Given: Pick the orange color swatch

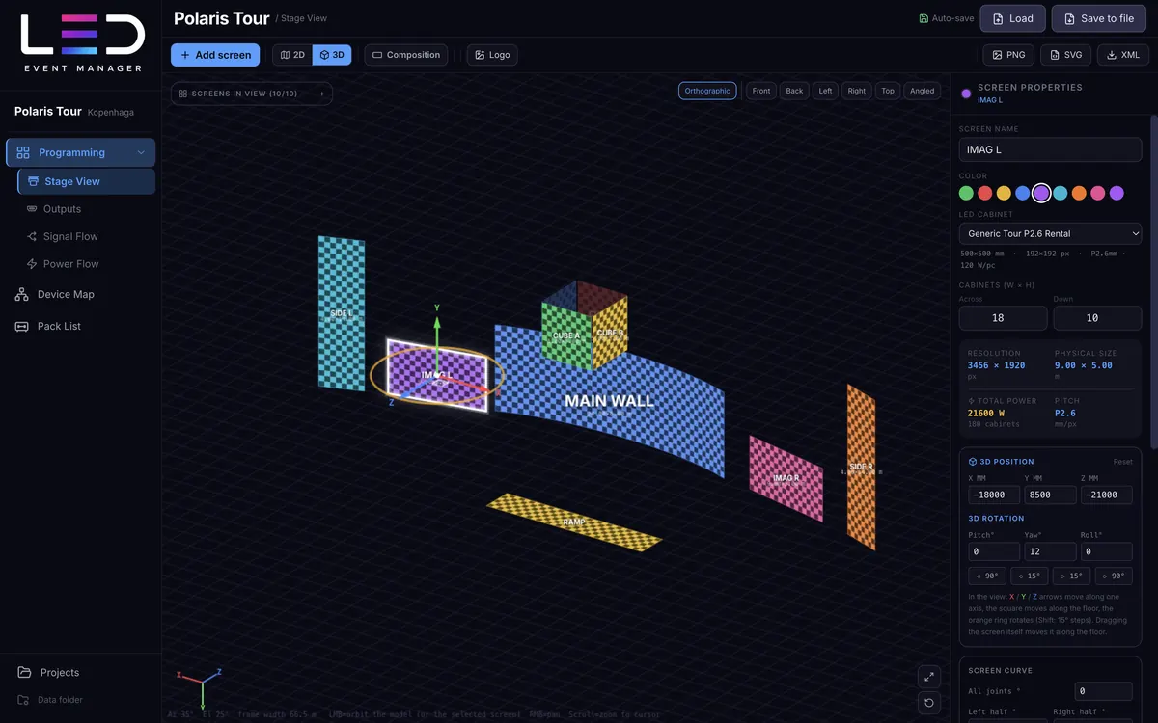Looking at the screenshot, I should click(1079, 193).
